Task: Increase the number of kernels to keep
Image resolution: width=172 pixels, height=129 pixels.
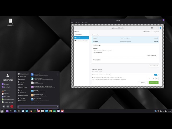Action: pos(157,78)
